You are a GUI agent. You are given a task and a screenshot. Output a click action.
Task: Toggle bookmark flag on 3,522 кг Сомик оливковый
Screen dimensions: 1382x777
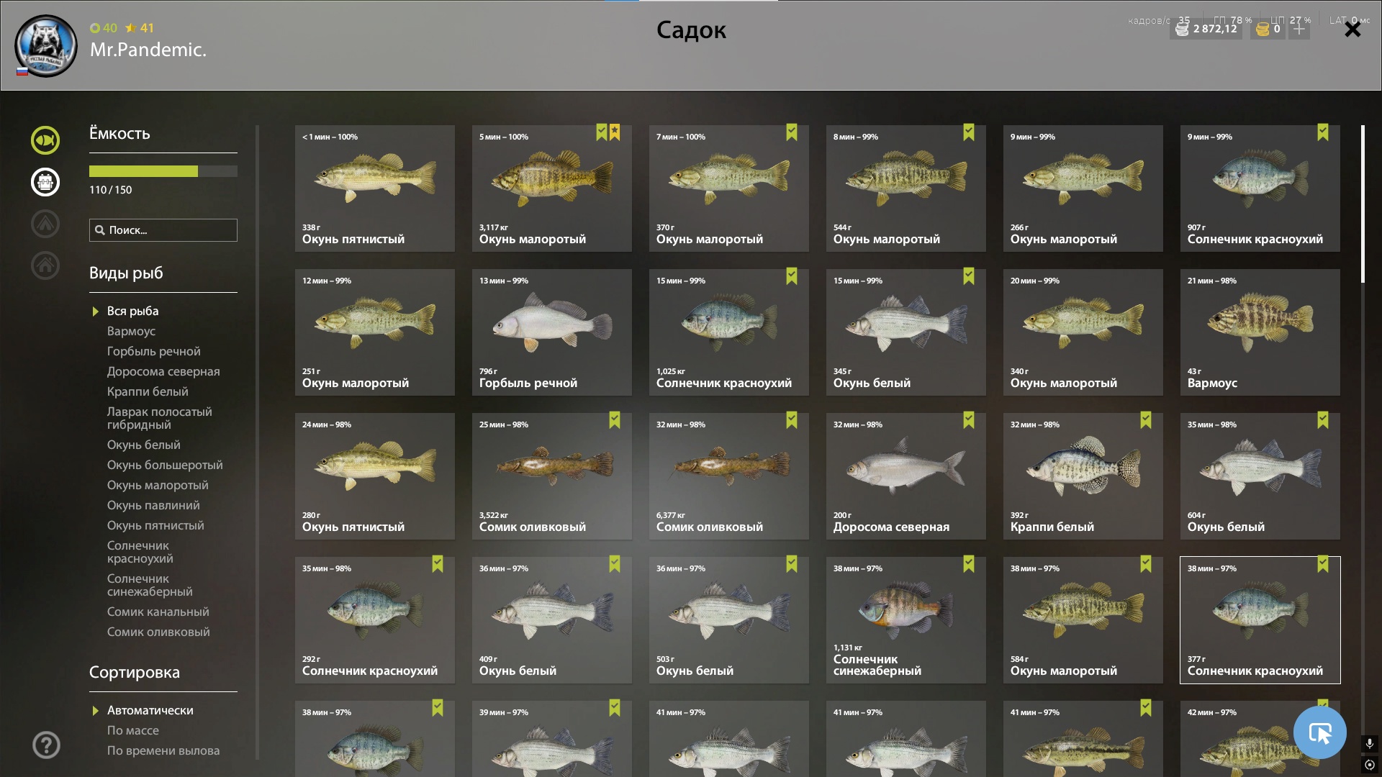615,420
